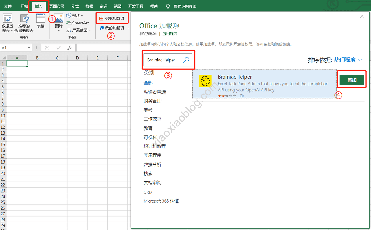Select column D header

[77, 58]
